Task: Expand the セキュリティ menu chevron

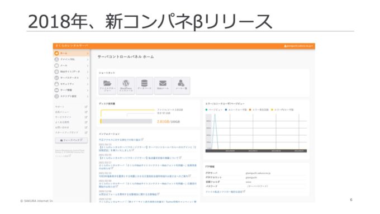Action: point(88,84)
